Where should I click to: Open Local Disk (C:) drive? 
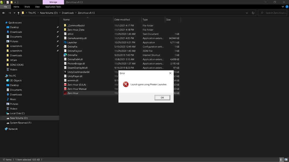[x=17, y=114]
